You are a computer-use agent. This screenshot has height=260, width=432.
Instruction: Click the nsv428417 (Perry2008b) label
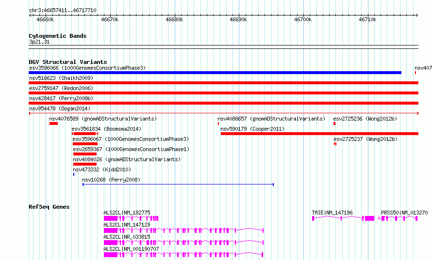[x=61, y=98]
